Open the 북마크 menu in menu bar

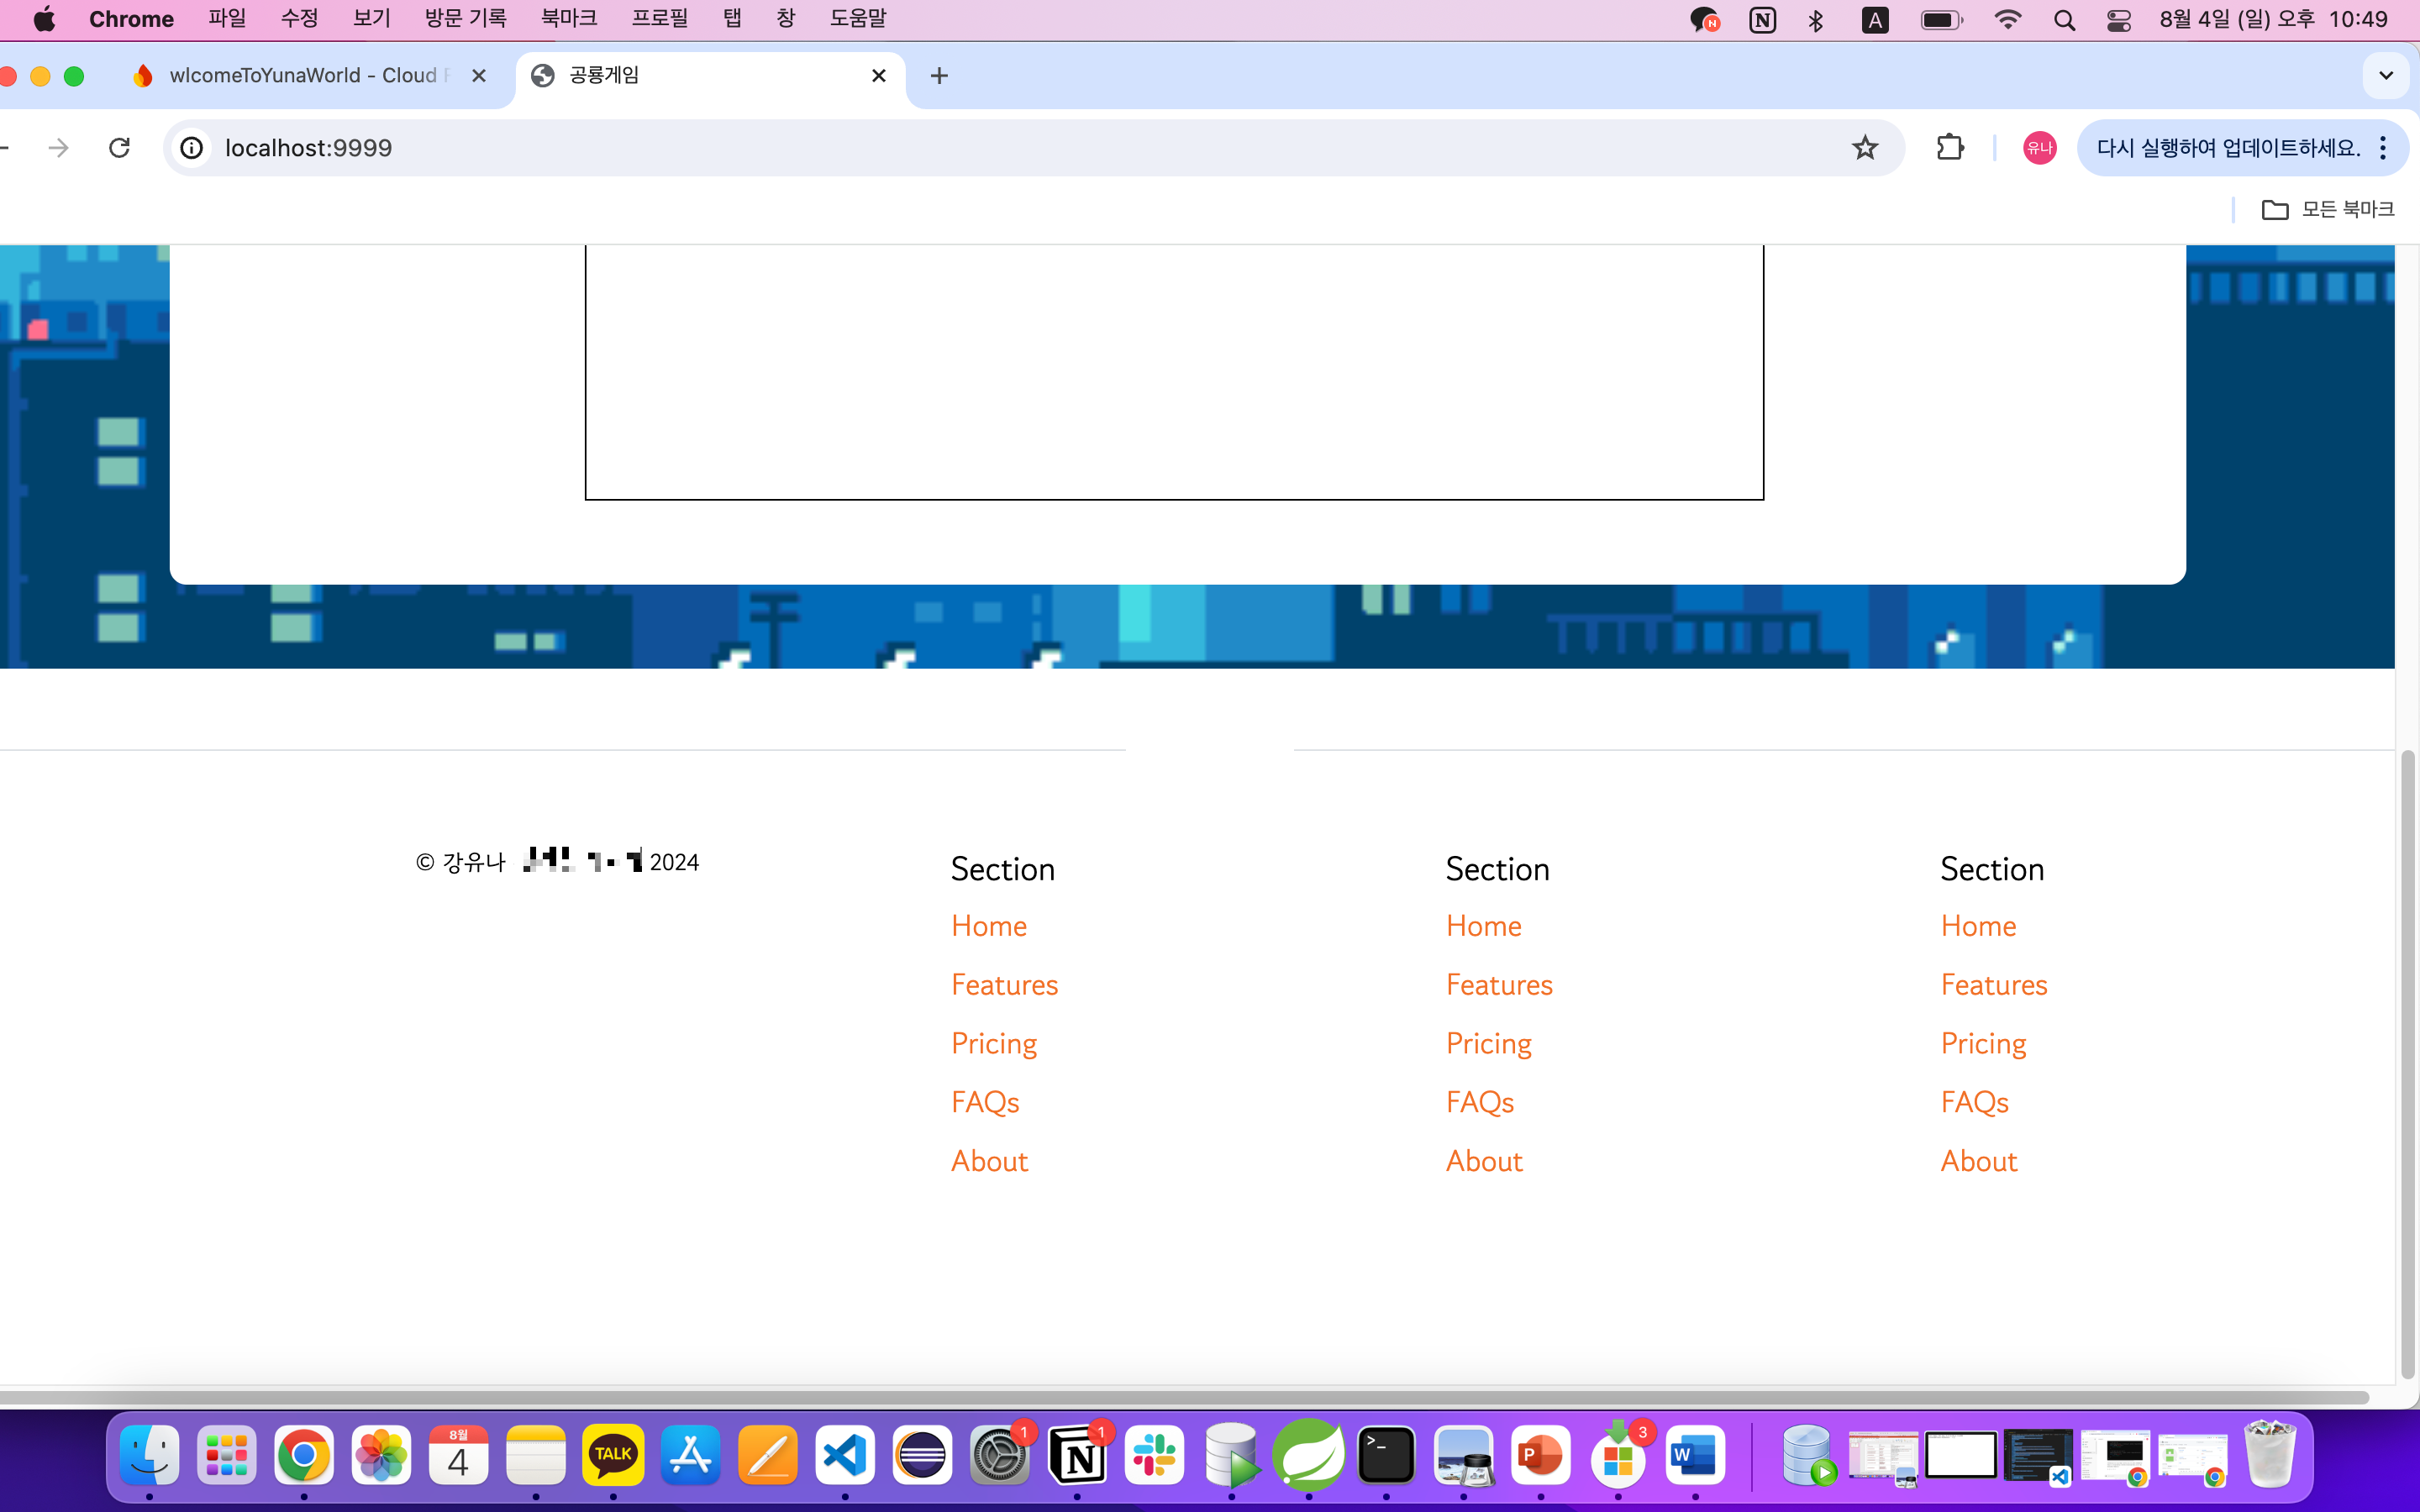tap(568, 19)
